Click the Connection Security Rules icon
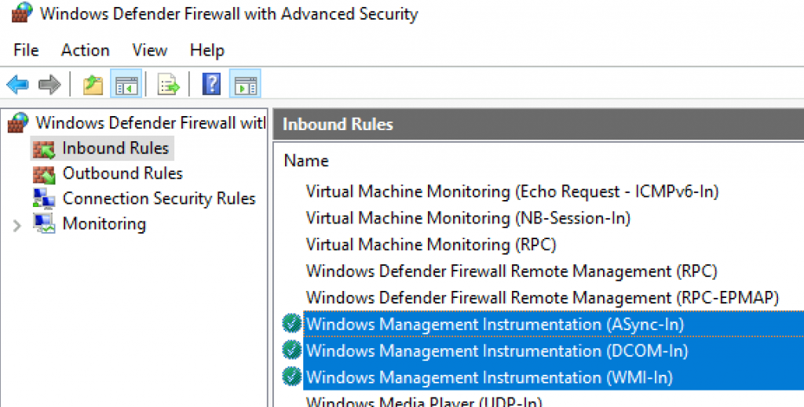The width and height of the screenshot is (804, 407). 44,198
